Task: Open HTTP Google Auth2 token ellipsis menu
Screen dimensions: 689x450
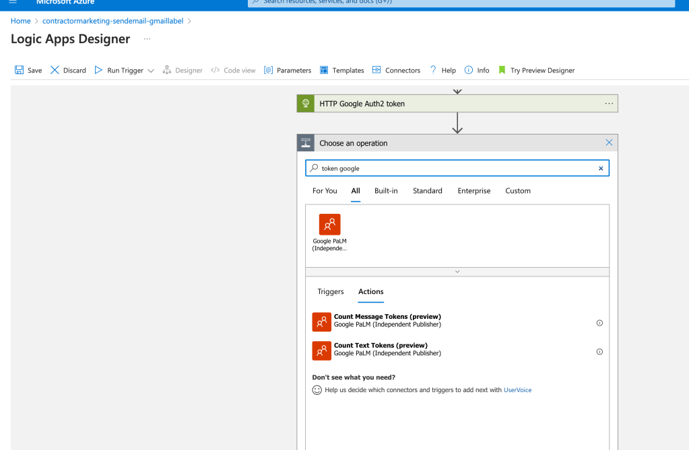Action: pos(609,104)
